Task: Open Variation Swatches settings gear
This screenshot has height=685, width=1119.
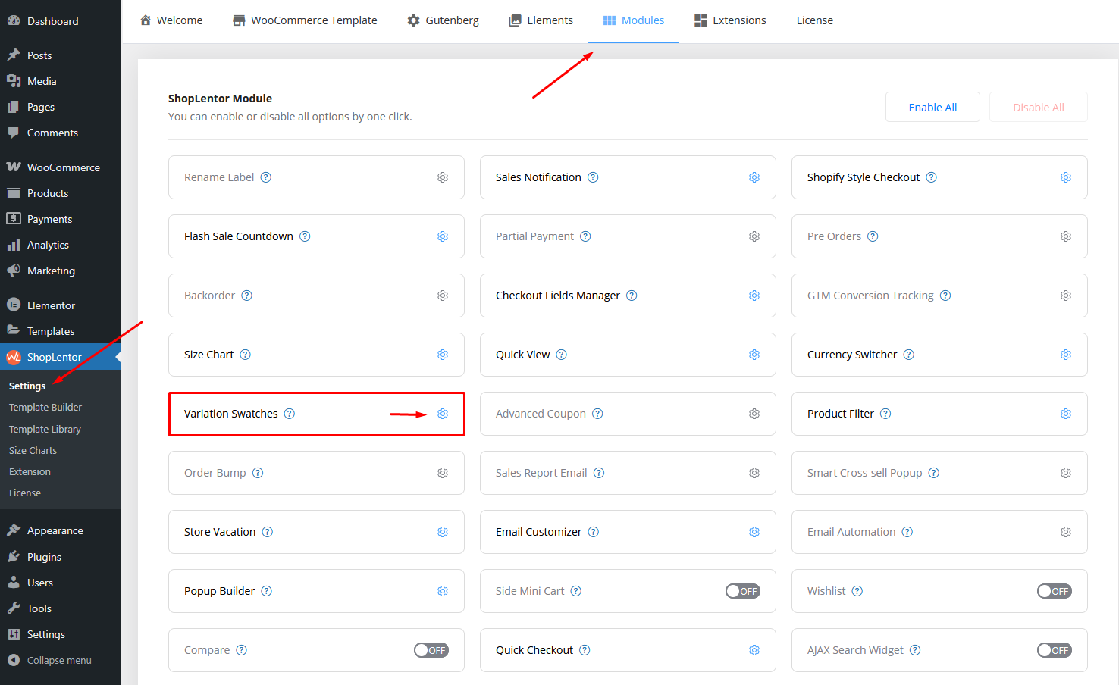Action: (x=443, y=414)
